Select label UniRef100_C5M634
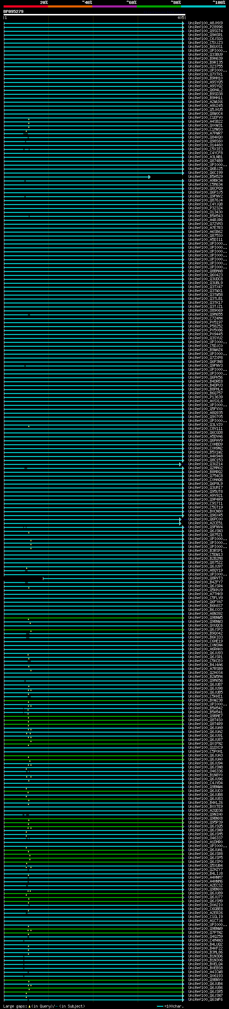 click(x=205, y=184)
